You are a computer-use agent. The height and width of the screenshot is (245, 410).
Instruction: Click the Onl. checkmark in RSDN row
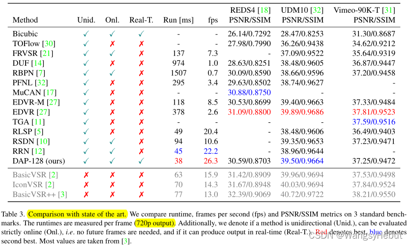click(x=112, y=141)
